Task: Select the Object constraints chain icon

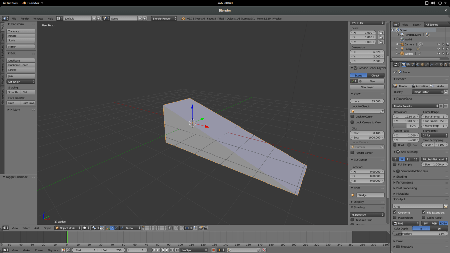Action: pos(427,64)
